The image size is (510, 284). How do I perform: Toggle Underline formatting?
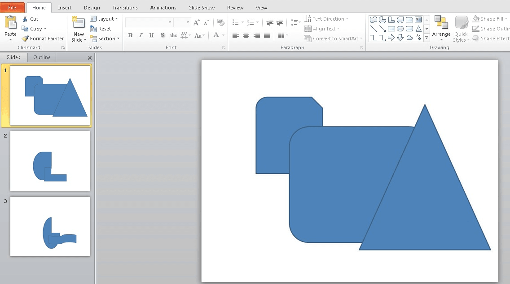pos(151,35)
